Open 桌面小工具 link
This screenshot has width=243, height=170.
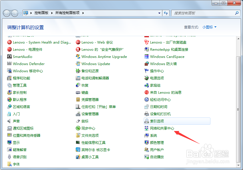click(90, 157)
